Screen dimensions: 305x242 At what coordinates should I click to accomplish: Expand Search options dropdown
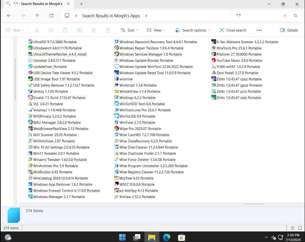click(x=193, y=30)
